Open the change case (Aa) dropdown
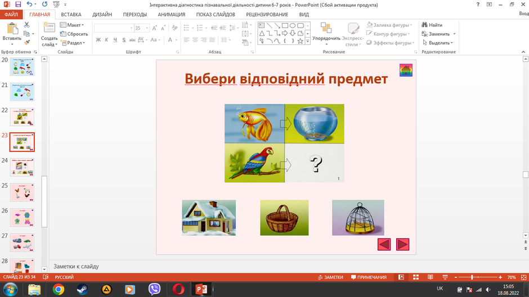This screenshot has height=297, width=529. click(x=155, y=40)
